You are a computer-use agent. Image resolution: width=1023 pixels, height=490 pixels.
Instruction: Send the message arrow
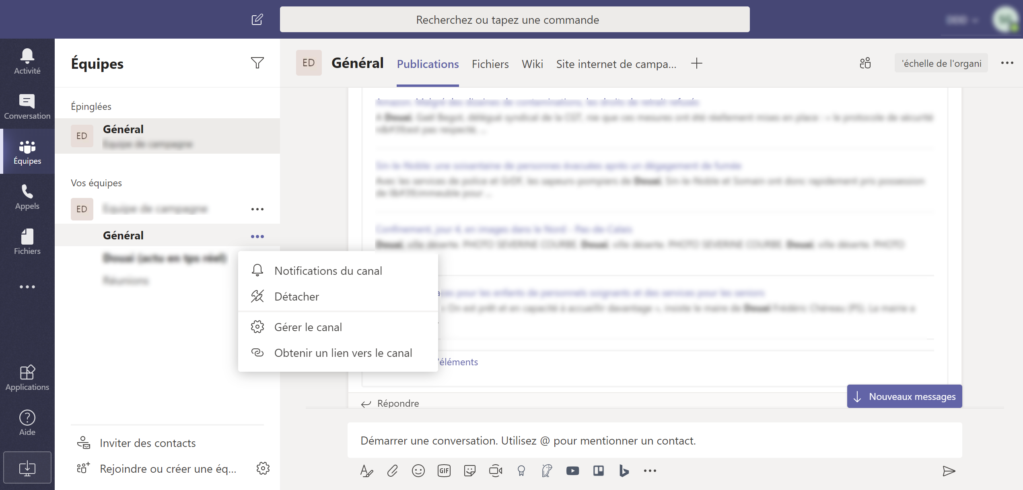pos(949,470)
